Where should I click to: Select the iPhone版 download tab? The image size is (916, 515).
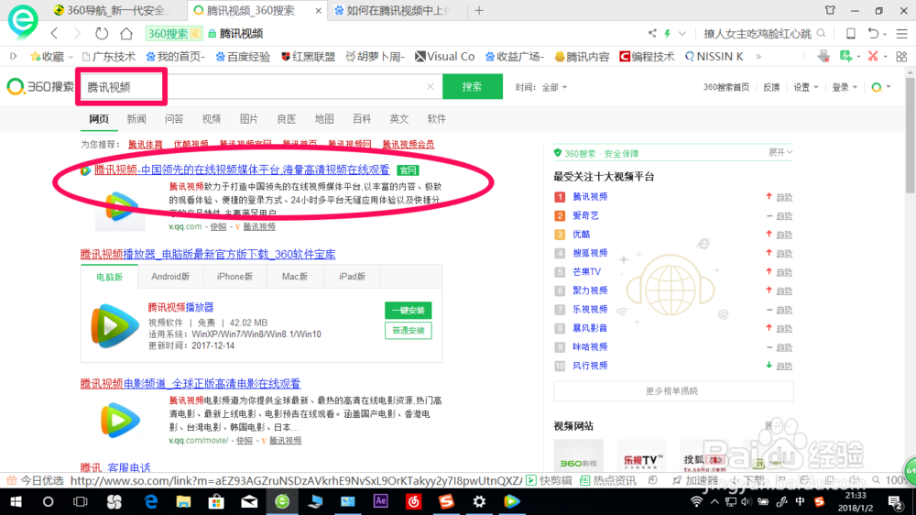tap(234, 277)
